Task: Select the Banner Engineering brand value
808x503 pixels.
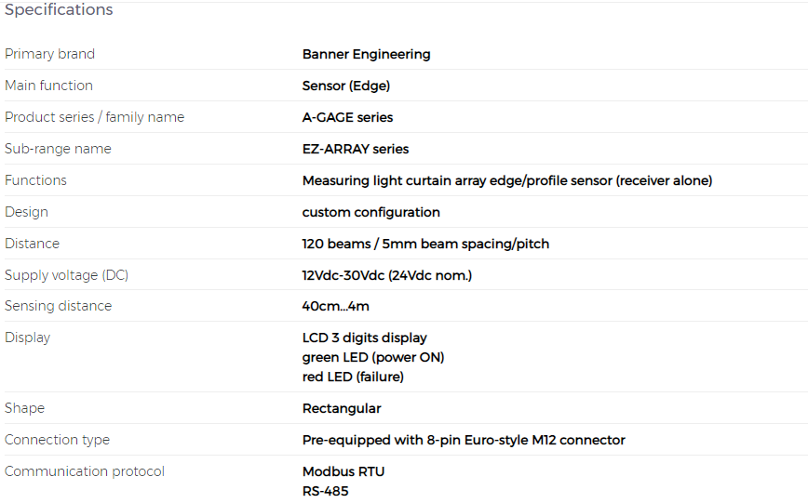Action: (x=367, y=55)
